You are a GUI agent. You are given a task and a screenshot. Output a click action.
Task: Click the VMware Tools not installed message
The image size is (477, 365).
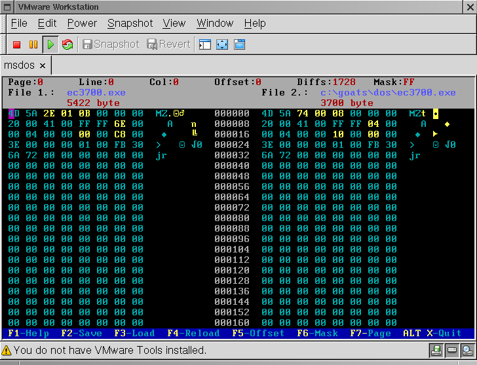[110, 351]
